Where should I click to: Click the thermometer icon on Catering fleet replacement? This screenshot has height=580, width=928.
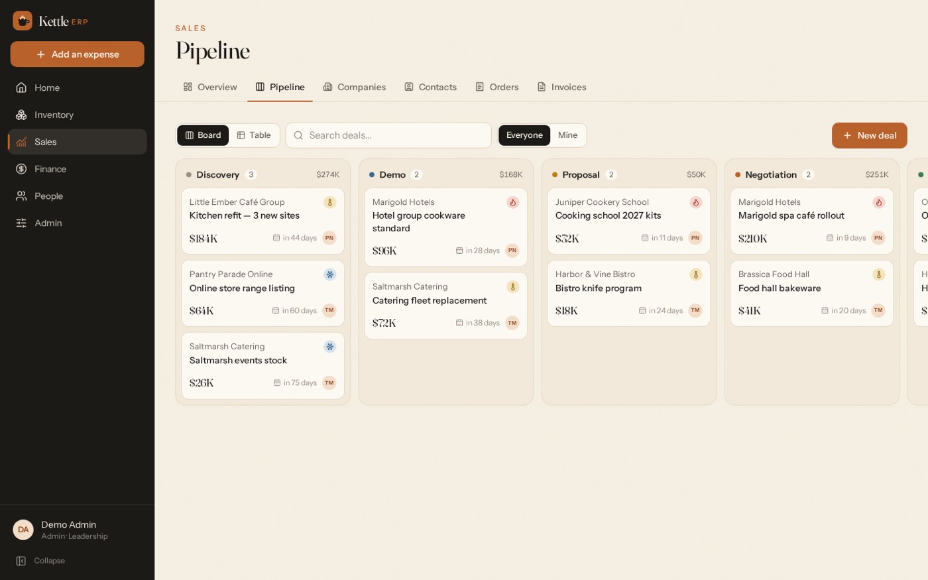point(512,287)
